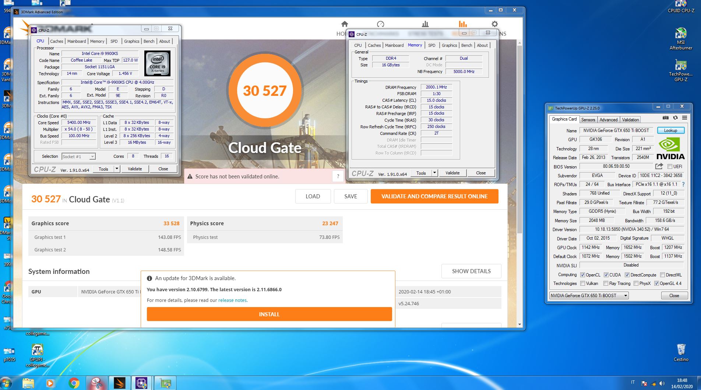This screenshot has height=390, width=701.
Task: Switch to the Sensors tab in GPU-Z
Action: [588, 120]
